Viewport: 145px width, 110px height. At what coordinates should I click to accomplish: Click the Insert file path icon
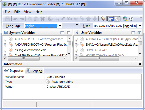coord(76,19)
